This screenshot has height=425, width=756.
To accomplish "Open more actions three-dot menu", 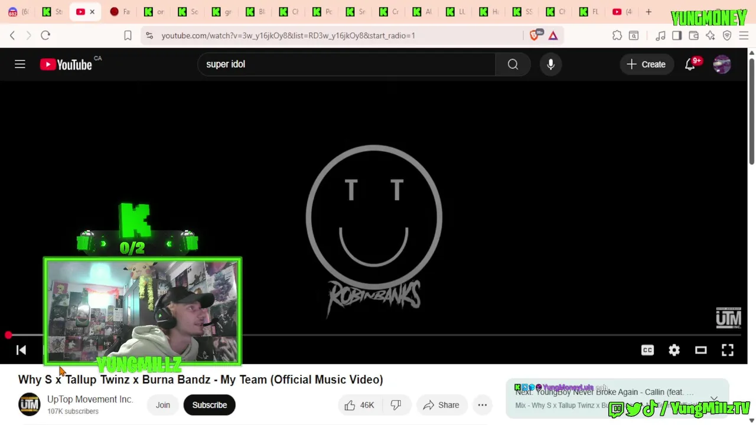I will pyautogui.click(x=482, y=405).
